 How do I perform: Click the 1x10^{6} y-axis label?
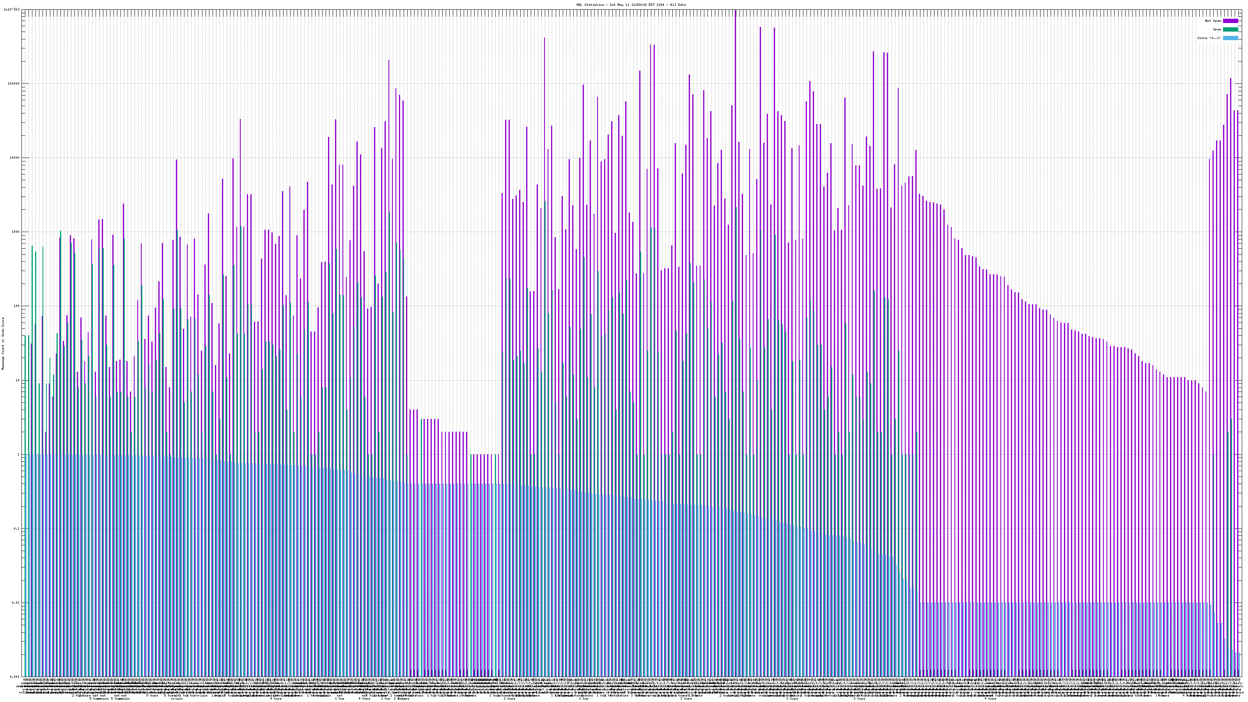[x=12, y=10]
